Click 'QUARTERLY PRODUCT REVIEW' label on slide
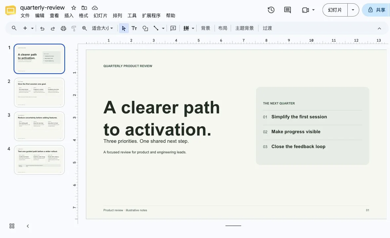Screen dimensions: 390x238 [128, 66]
